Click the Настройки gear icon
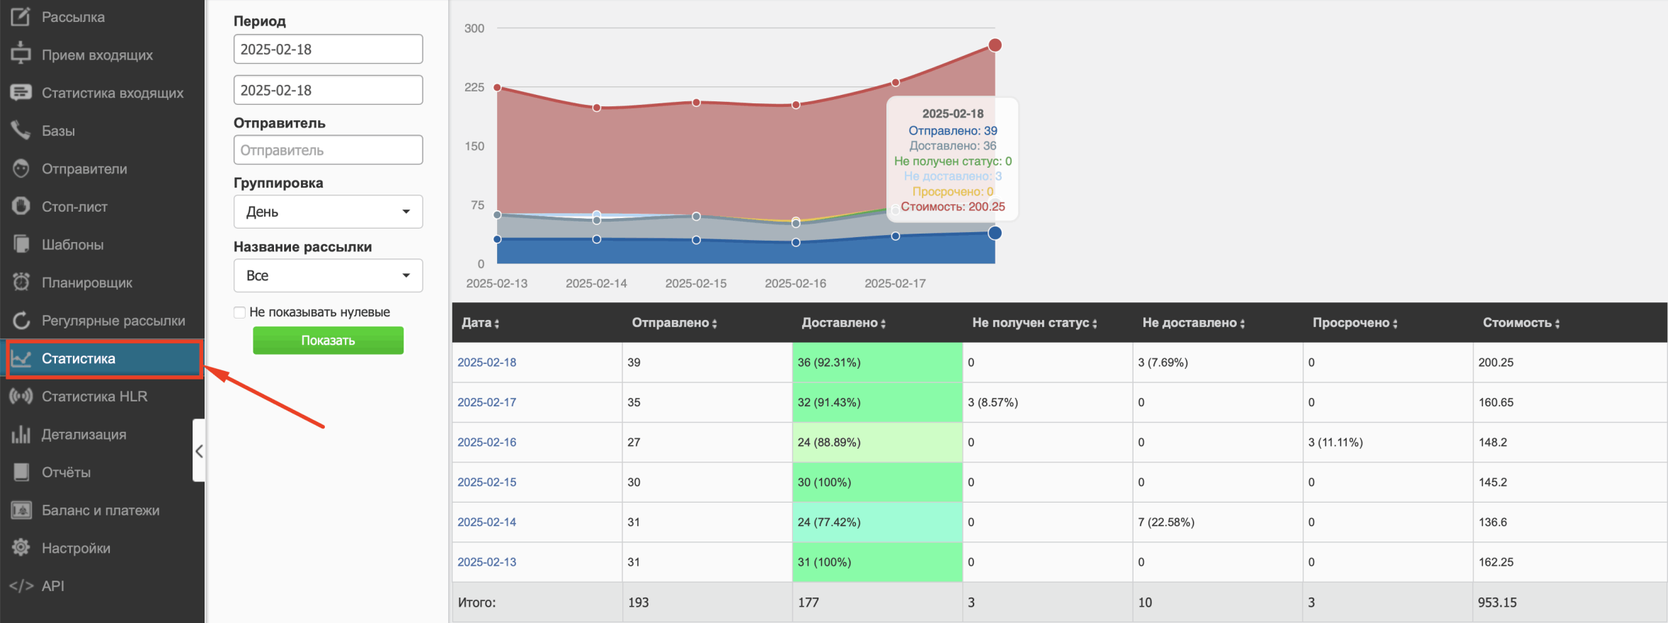 pyautogui.click(x=21, y=547)
